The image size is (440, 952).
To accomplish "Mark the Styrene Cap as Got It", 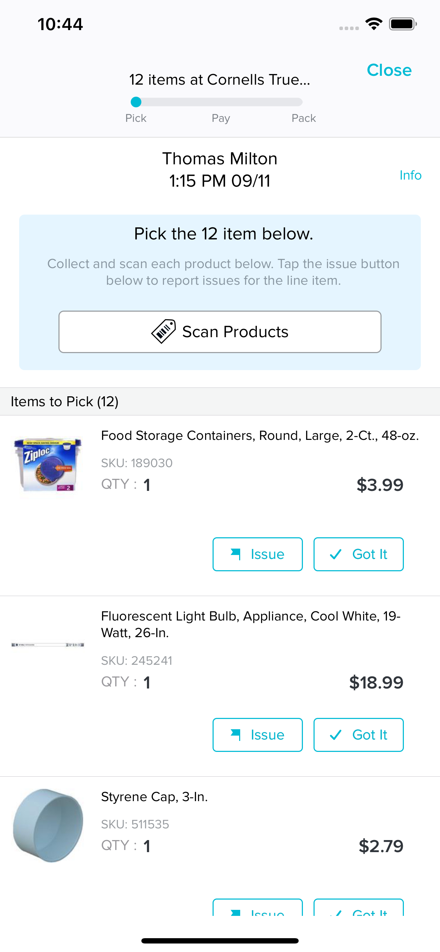I will tap(359, 913).
